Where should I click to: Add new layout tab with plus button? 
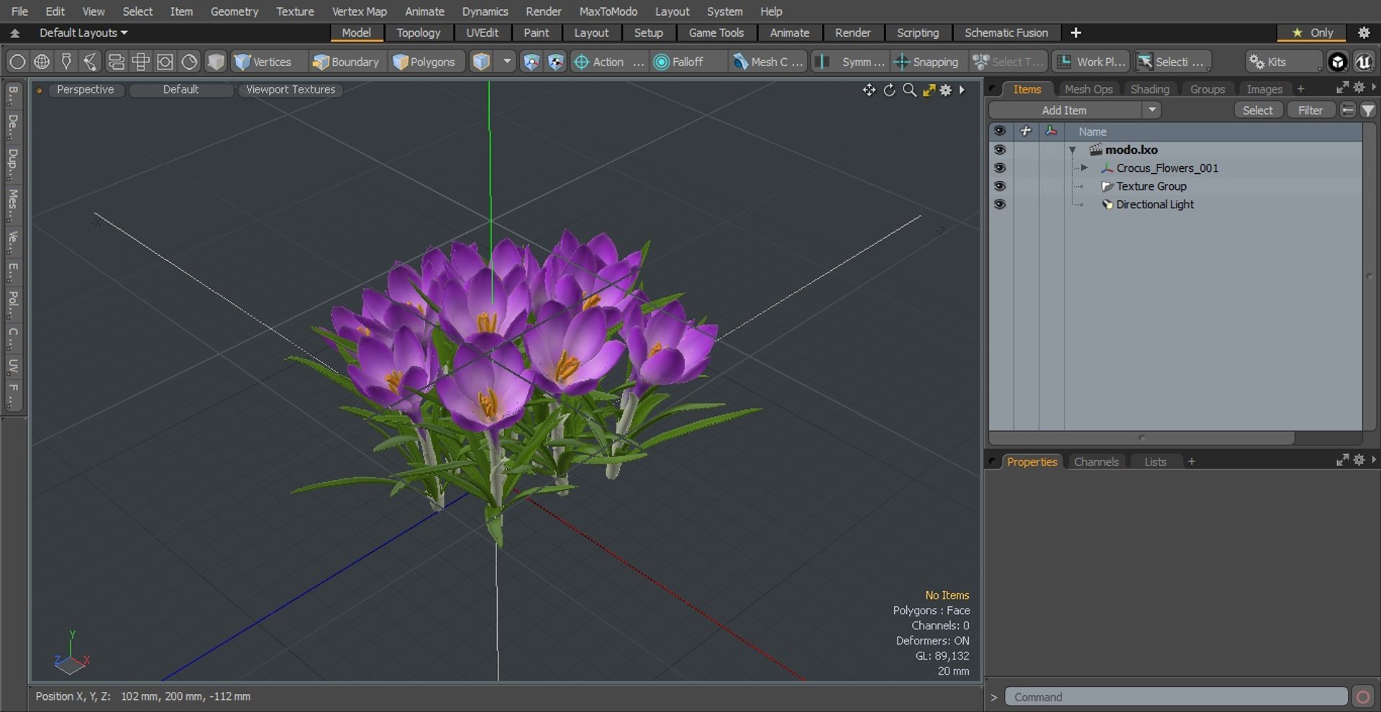pos(1075,33)
